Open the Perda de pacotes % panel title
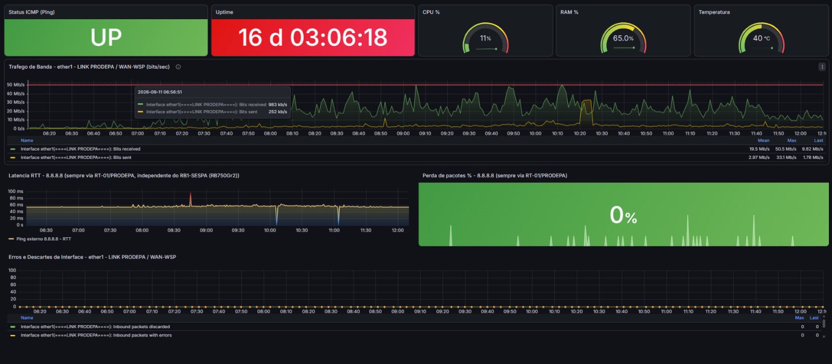This screenshot has width=832, height=364. coord(495,176)
